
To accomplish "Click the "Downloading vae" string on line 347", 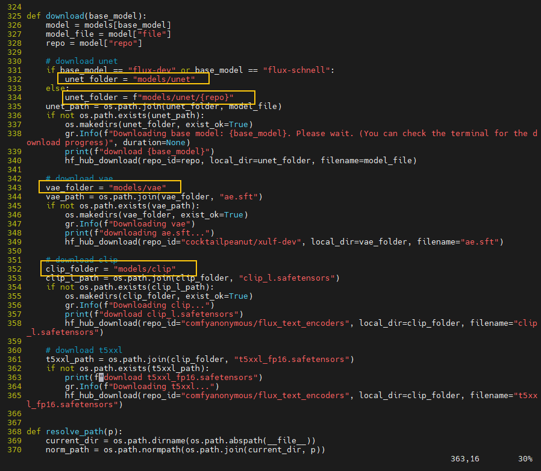I will pyautogui.click(x=149, y=223).
